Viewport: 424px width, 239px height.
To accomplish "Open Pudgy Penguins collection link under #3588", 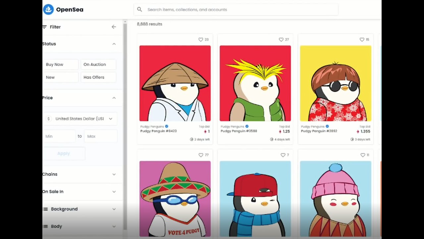I will pyautogui.click(x=233, y=126).
